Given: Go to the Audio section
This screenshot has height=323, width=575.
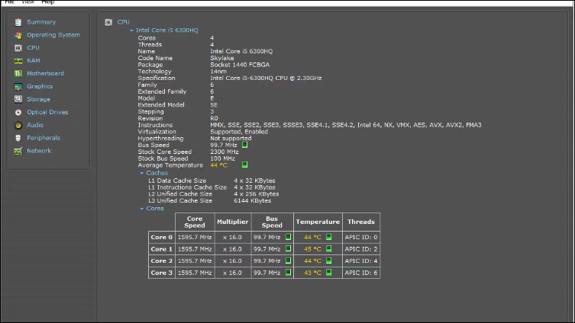Looking at the screenshot, I should tap(35, 125).
